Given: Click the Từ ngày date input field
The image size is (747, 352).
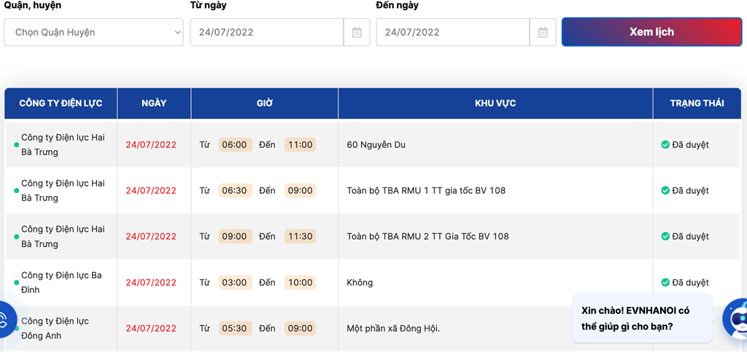Looking at the screenshot, I should [x=267, y=32].
